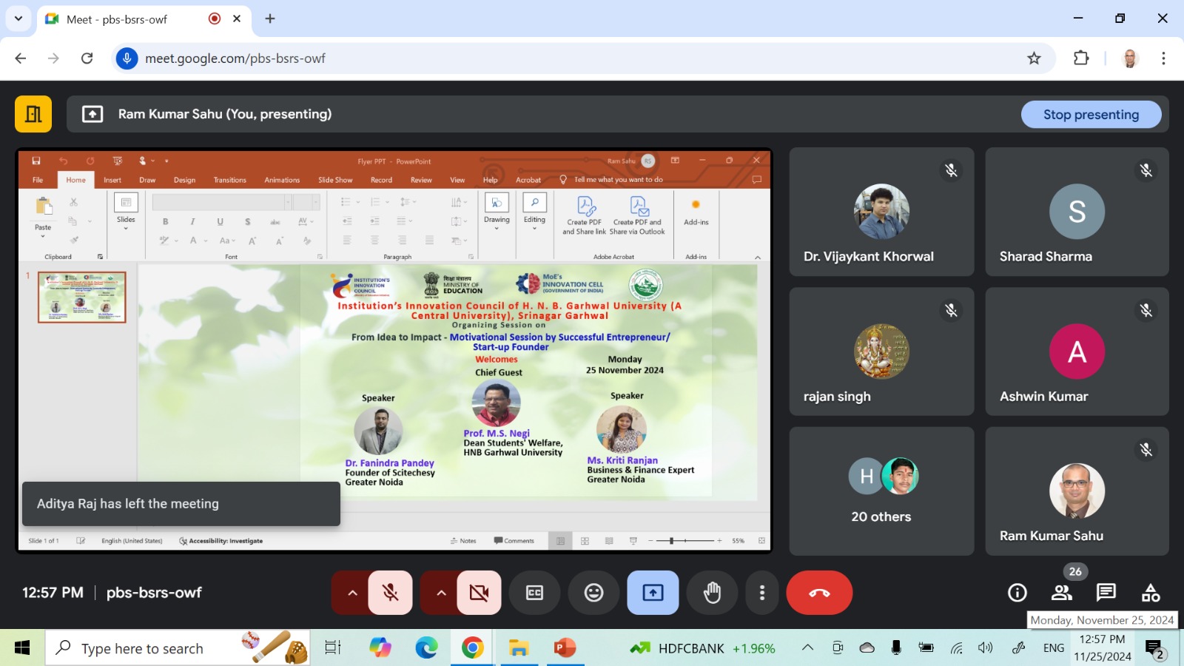The image size is (1184, 666).
Task: Show the participants list
Action: [1061, 593]
